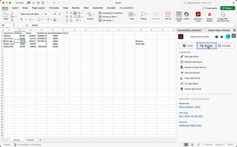The height and width of the screenshot is (147, 237).
Task: Open Cell Styles dropdown
Action: click(x=106, y=21)
